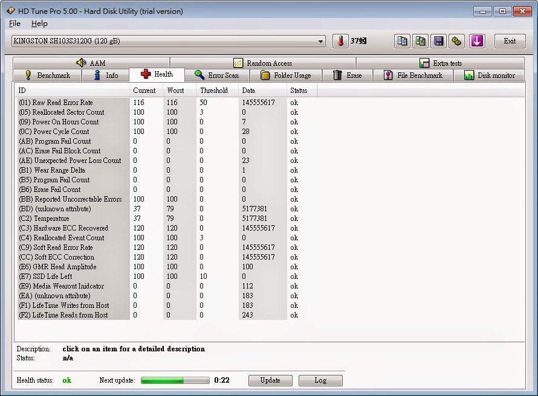Open the File menu
Viewport: 538px width, 396px height.
[x=15, y=24]
